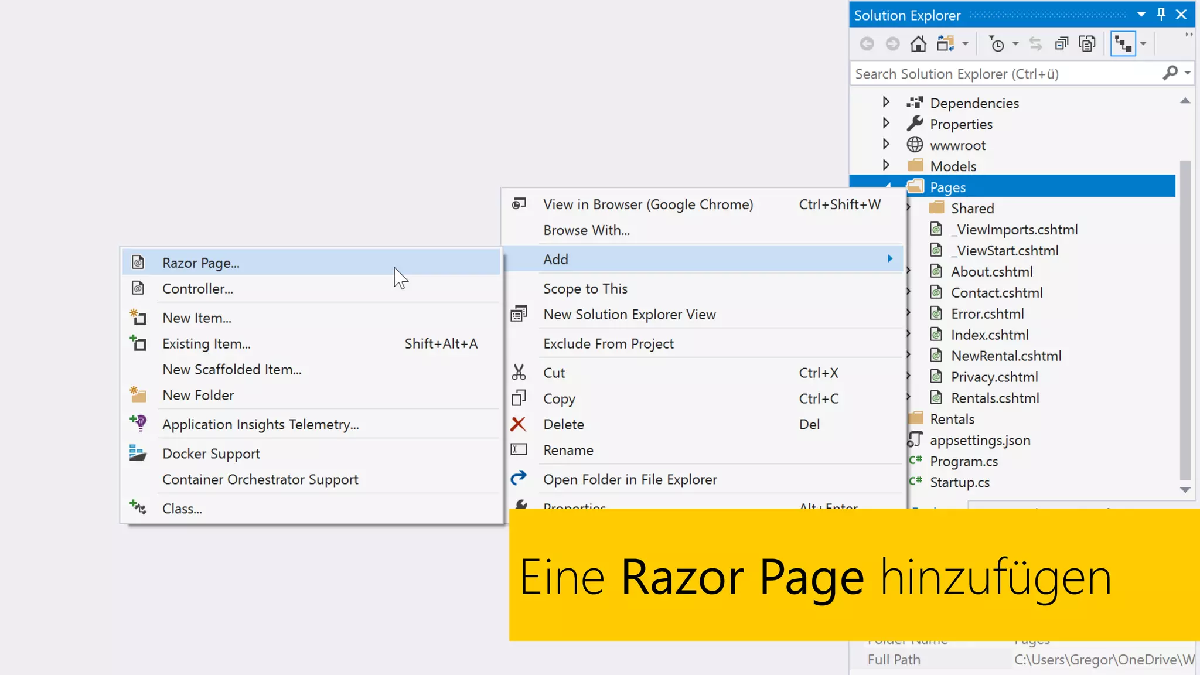
Task: Choose Application Insights Telemetry...
Action: [312, 425]
